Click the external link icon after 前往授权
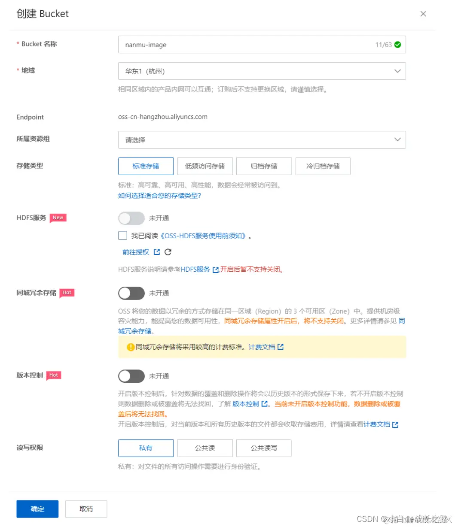This screenshot has width=455, height=527. [x=156, y=252]
